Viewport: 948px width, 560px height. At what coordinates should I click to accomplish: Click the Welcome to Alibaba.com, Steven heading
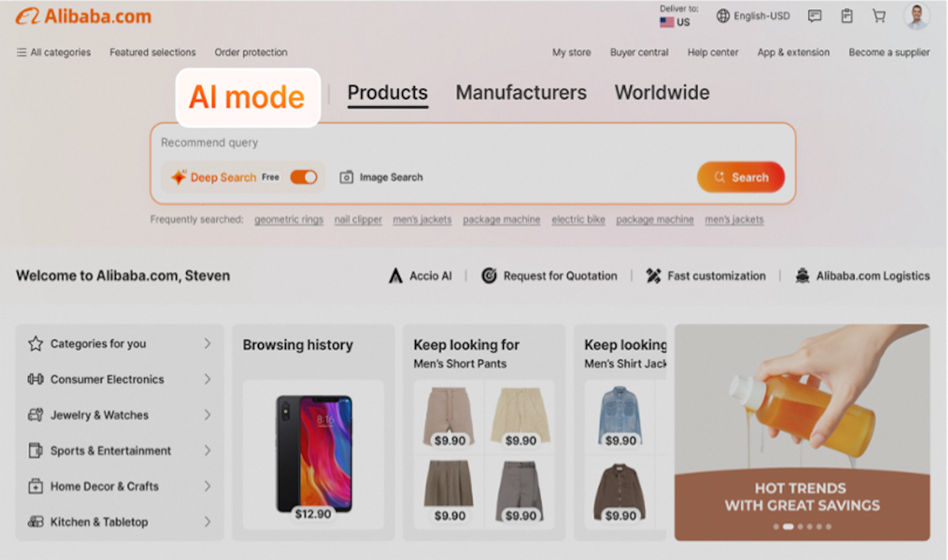[x=123, y=276]
